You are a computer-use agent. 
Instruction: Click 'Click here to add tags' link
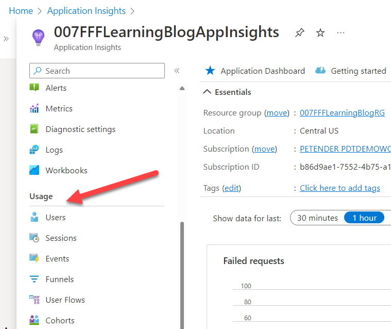click(x=340, y=188)
